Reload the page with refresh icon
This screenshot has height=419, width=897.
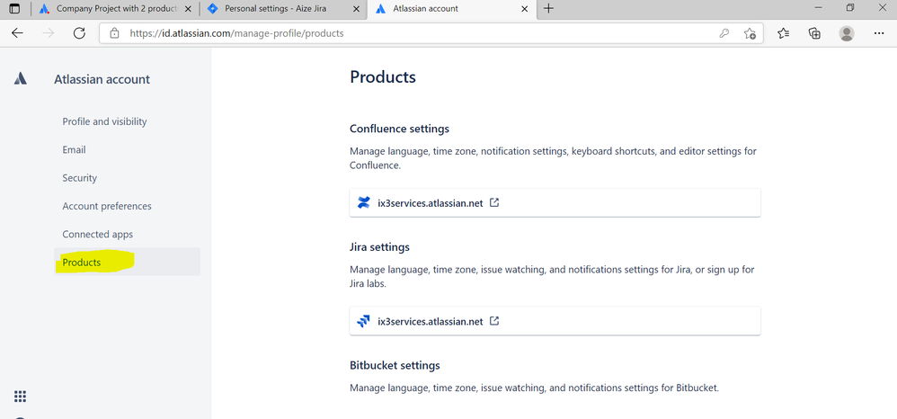coord(79,33)
